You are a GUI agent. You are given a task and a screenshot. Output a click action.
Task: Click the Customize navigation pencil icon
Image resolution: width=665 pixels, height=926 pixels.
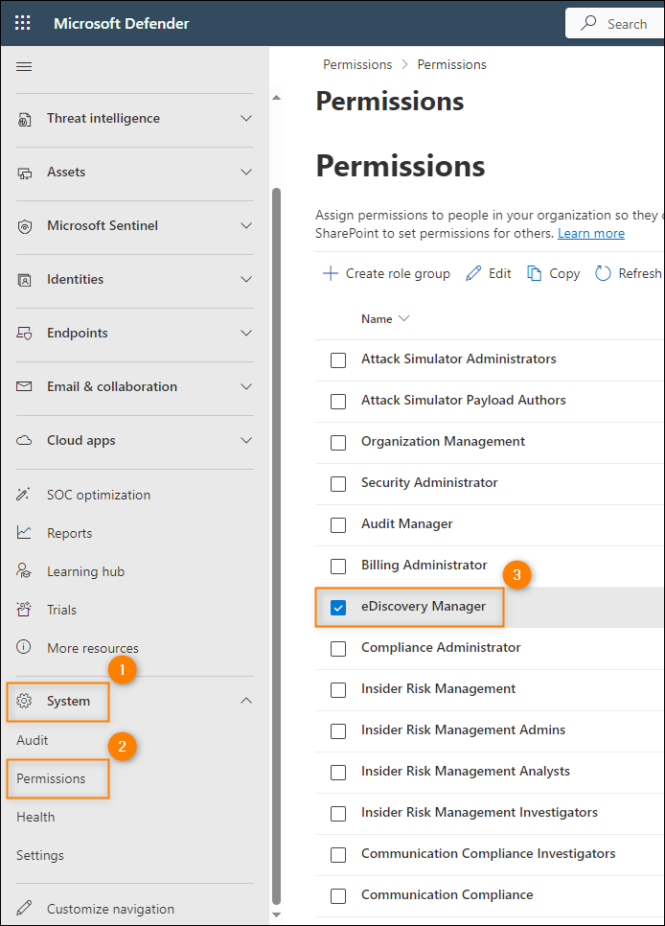coord(24,908)
